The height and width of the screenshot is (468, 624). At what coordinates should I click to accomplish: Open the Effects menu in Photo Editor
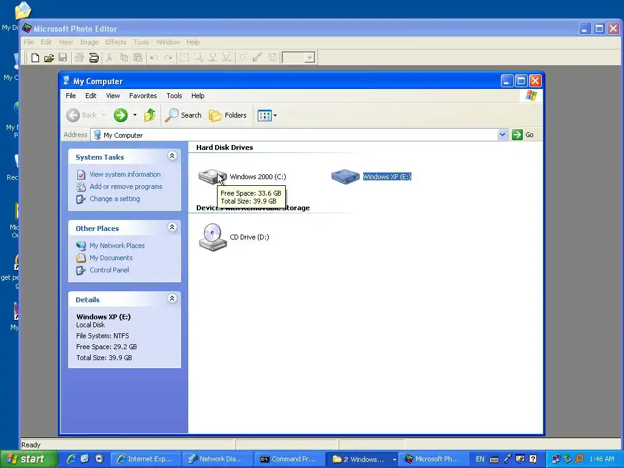tap(116, 42)
